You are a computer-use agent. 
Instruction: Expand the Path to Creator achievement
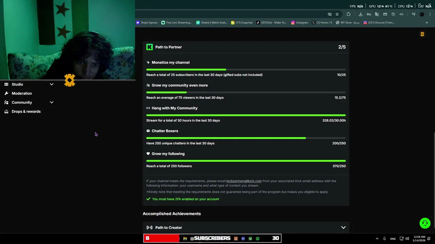click(x=343, y=228)
